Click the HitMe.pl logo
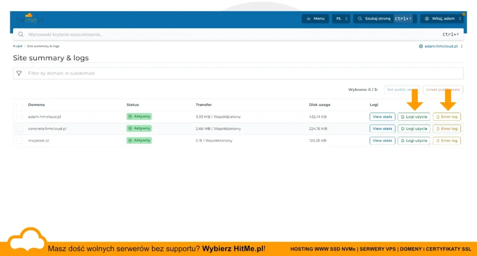 pyautogui.click(x=30, y=19)
